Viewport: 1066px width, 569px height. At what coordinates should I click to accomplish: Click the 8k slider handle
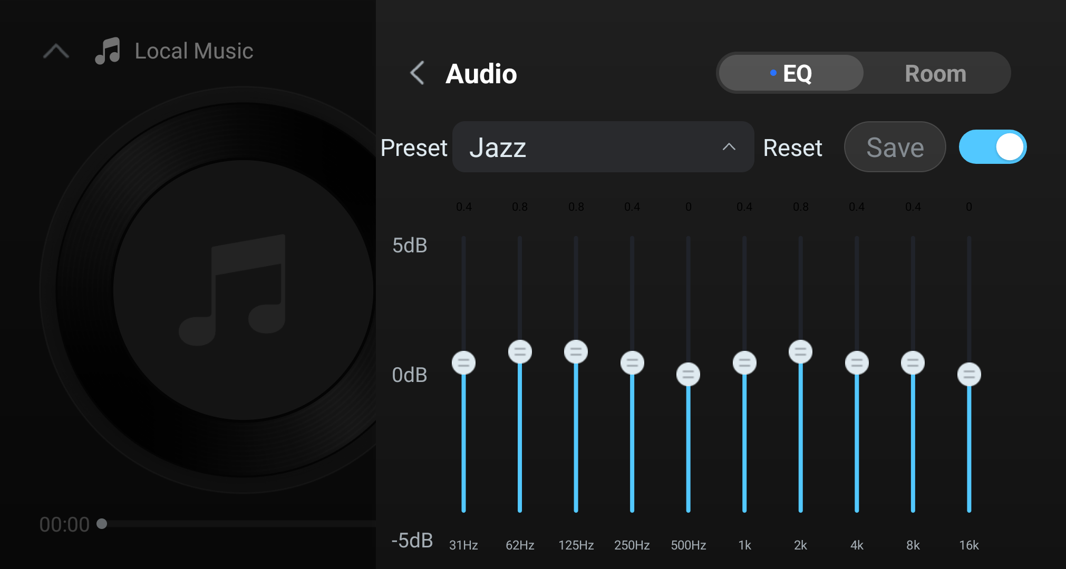point(913,363)
